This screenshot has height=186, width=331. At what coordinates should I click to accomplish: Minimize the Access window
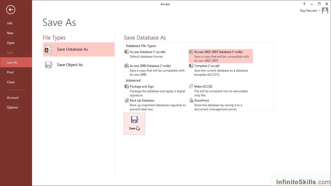coord(312,4)
